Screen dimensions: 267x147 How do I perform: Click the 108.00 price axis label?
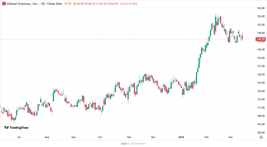pos(261,116)
